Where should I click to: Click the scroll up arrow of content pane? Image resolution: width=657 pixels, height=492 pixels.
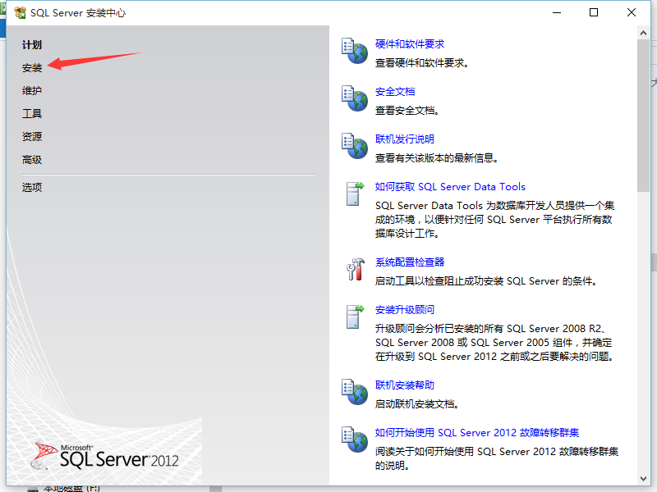(643, 33)
